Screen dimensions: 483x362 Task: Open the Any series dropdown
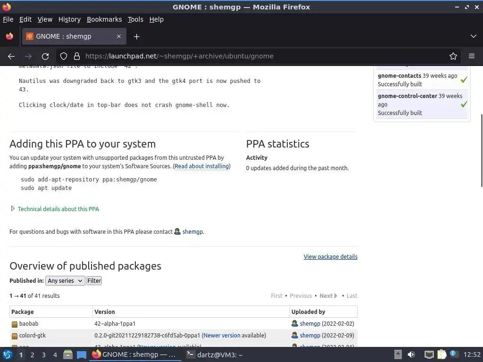pyautogui.click(x=65, y=281)
